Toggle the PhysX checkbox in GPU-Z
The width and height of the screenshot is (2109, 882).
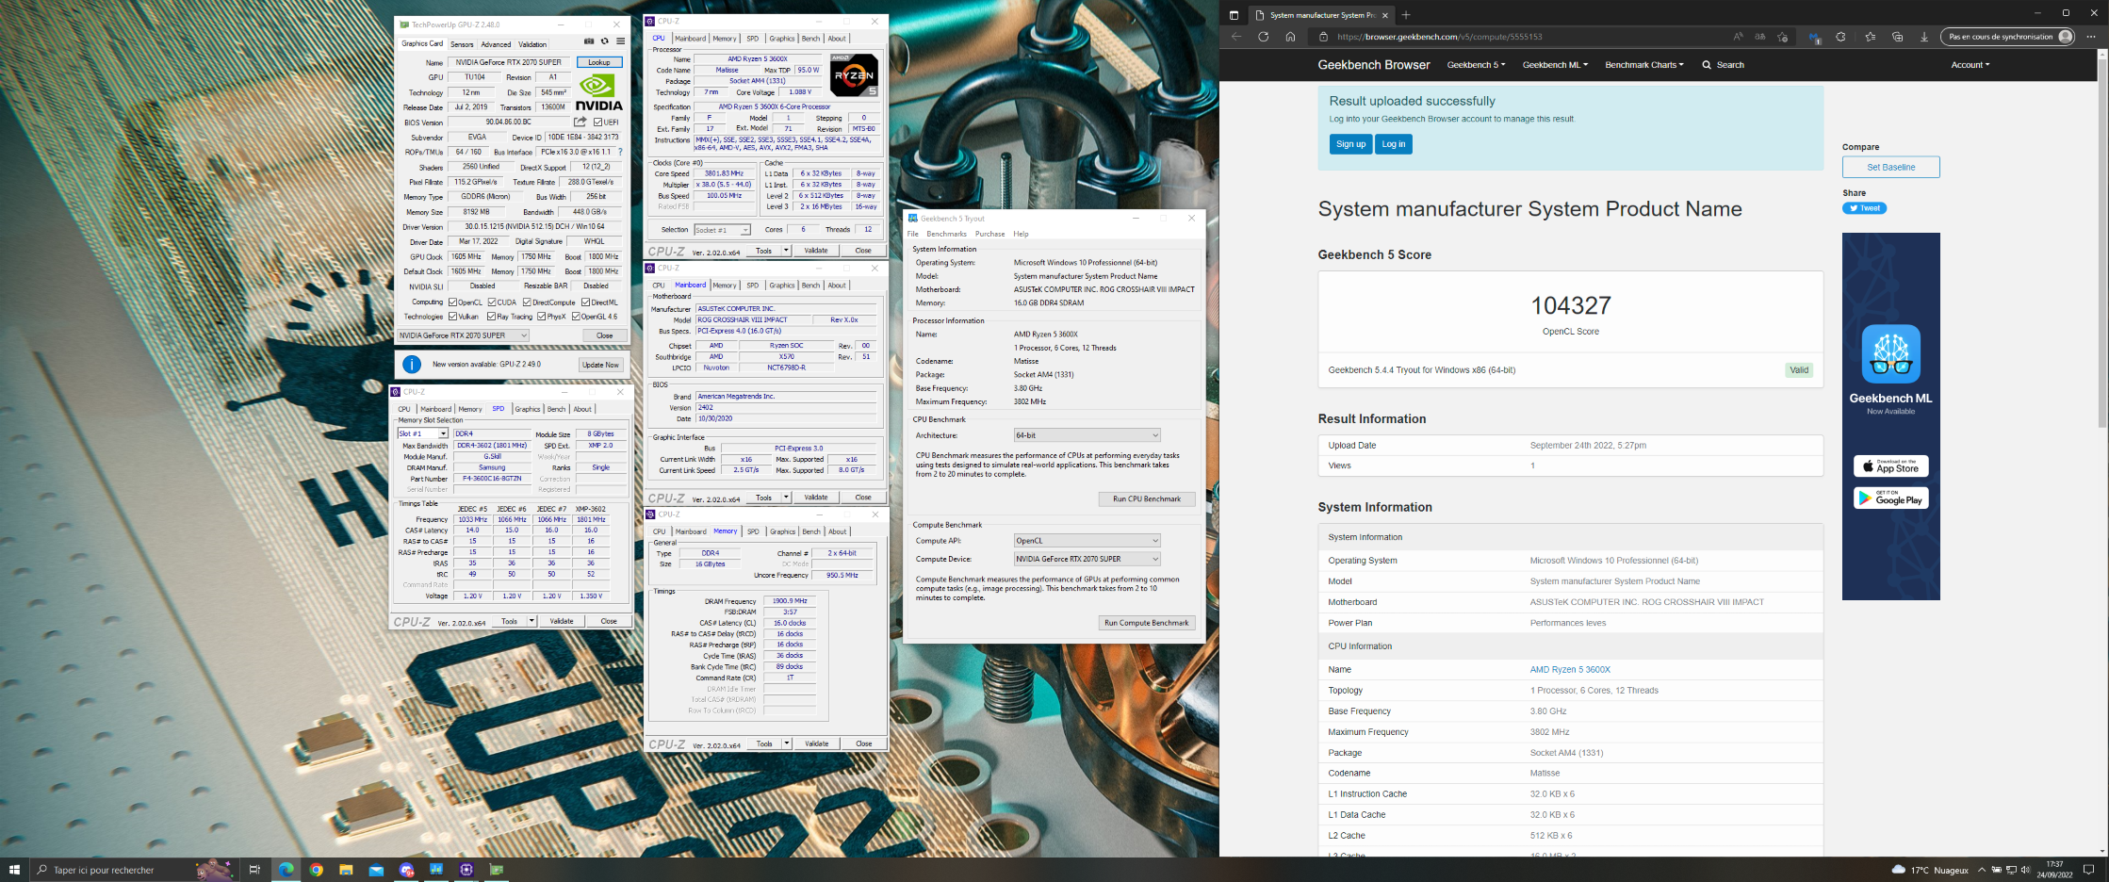541,317
